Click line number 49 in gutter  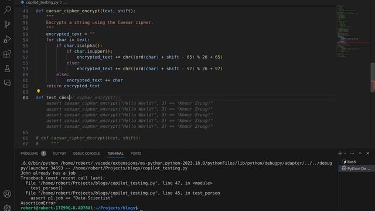pyautogui.click(x=25, y=11)
